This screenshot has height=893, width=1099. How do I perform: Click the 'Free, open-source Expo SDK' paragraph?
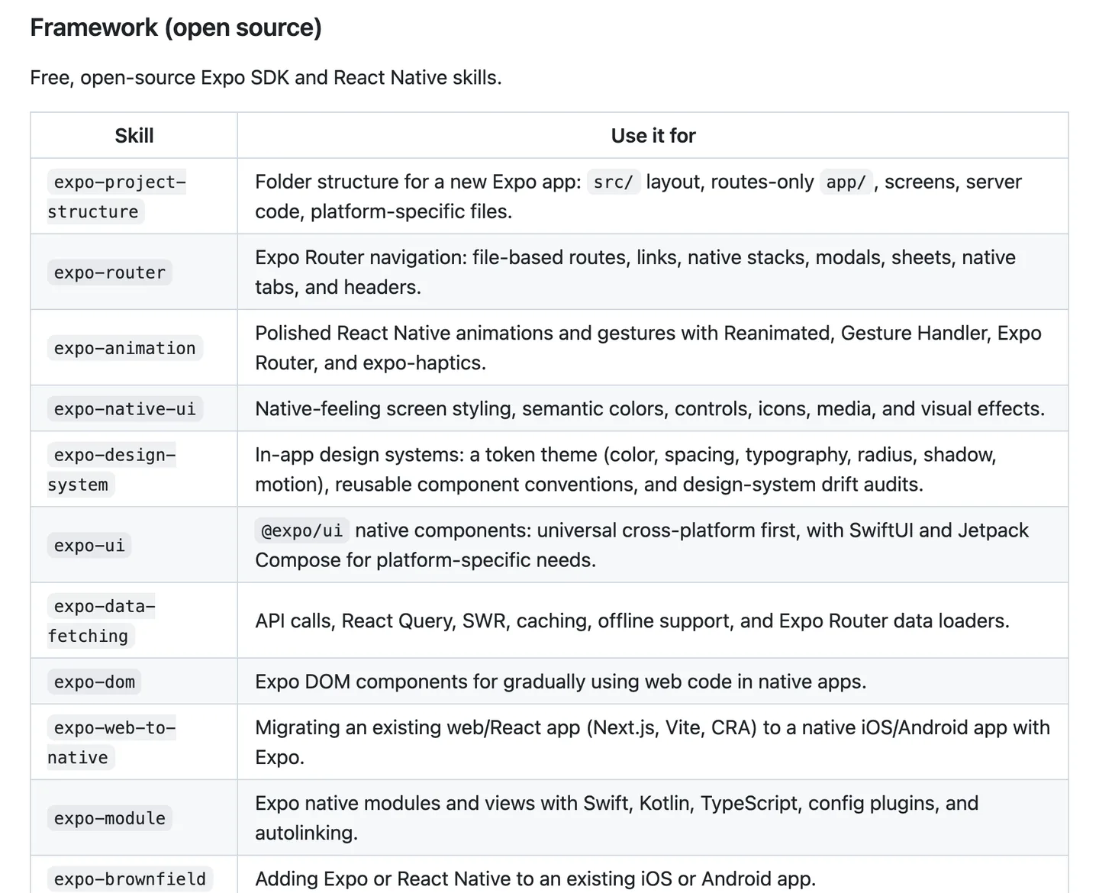266,78
